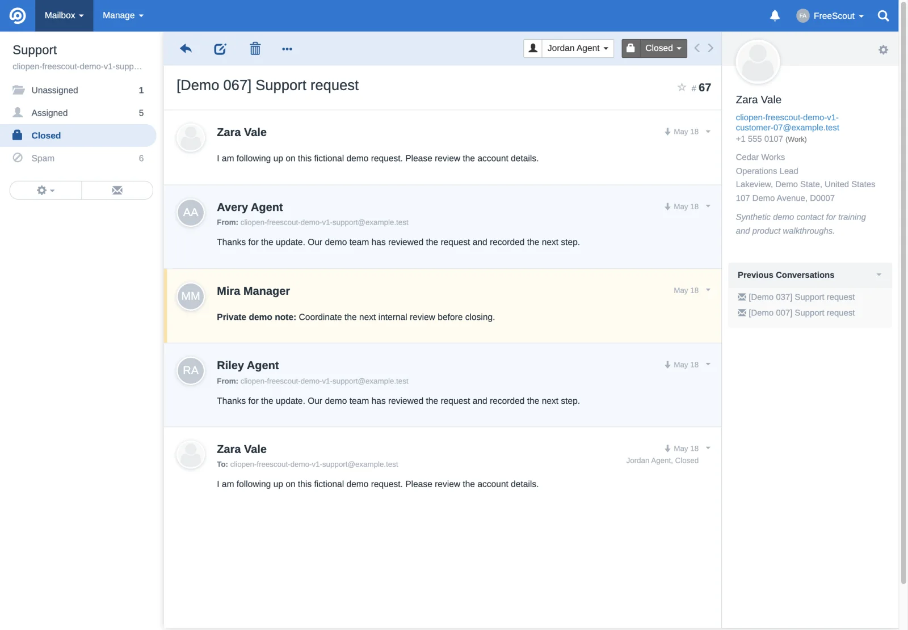Click the Support mailbox title
The width and height of the screenshot is (908, 630).
point(35,50)
